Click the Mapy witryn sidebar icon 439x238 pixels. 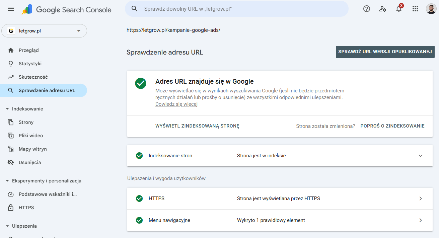tap(10, 149)
